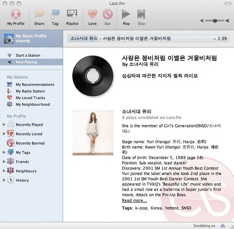The width and height of the screenshot is (234, 229).
Task: Open the Read more... link
Action: point(134,200)
